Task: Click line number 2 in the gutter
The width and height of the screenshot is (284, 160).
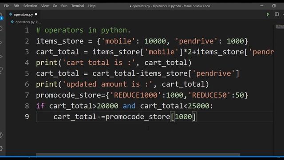Action: click(x=27, y=41)
